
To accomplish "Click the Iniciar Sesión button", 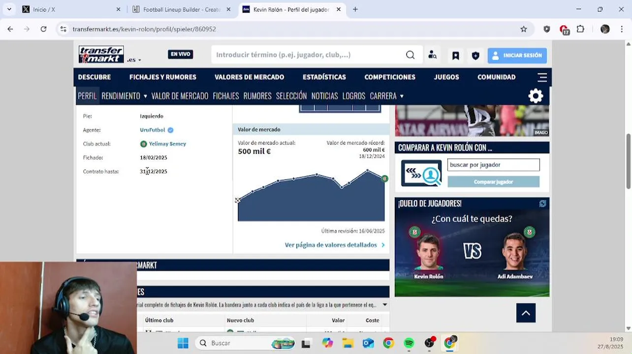I will pos(517,56).
